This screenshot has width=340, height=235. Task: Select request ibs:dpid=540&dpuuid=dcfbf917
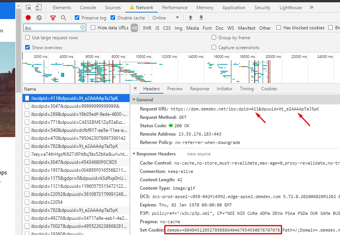(x=76, y=130)
